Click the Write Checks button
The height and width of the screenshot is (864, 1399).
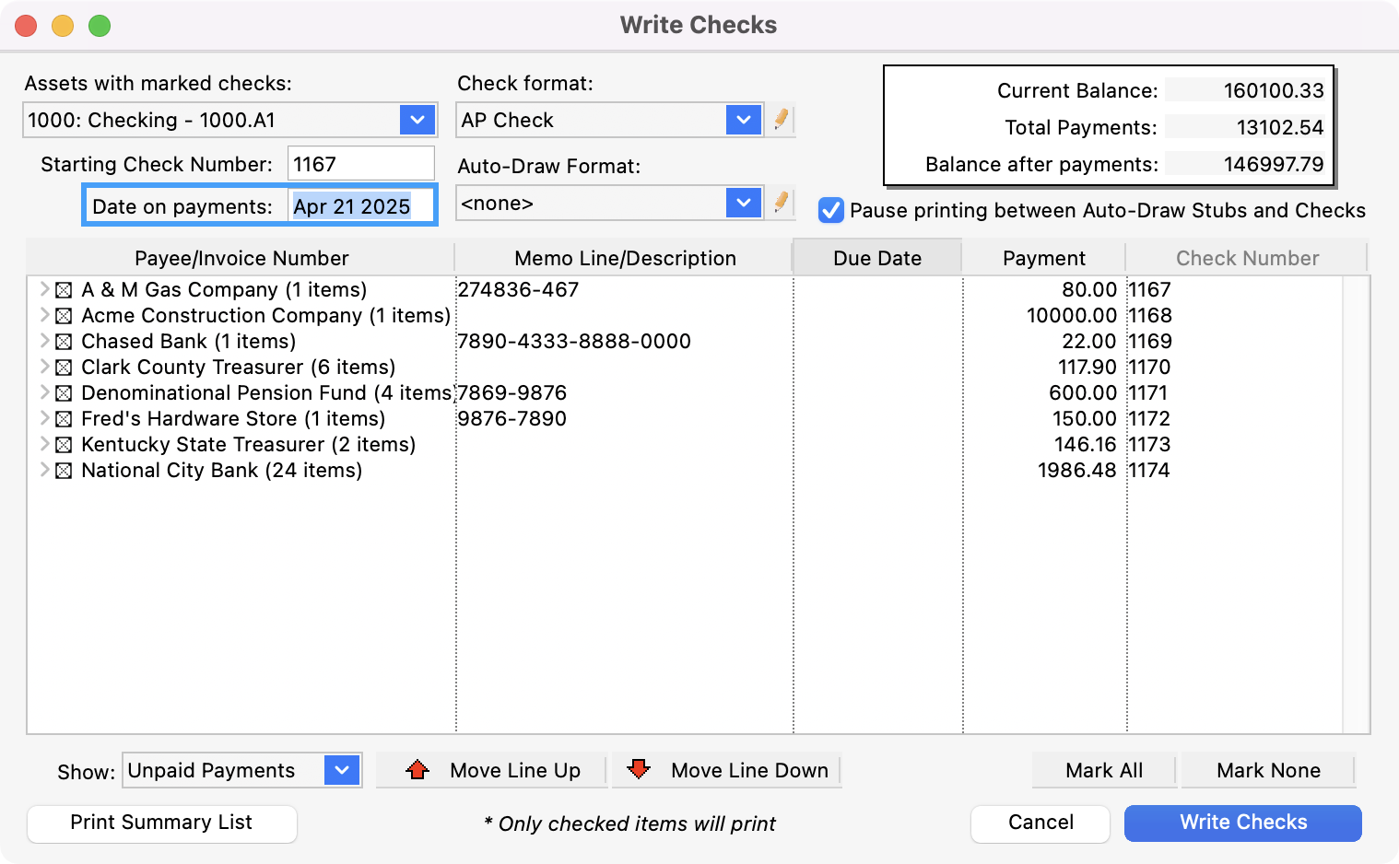[x=1242, y=823]
